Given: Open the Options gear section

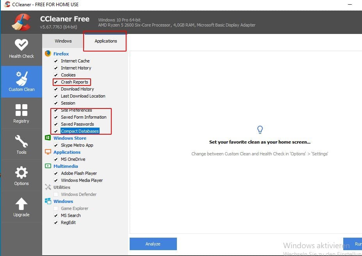Looking at the screenshot, I should (21, 176).
